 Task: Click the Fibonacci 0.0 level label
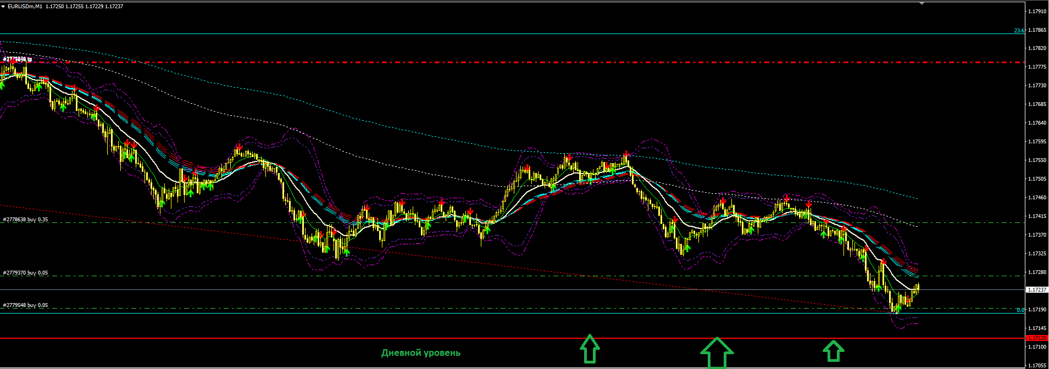1020,310
